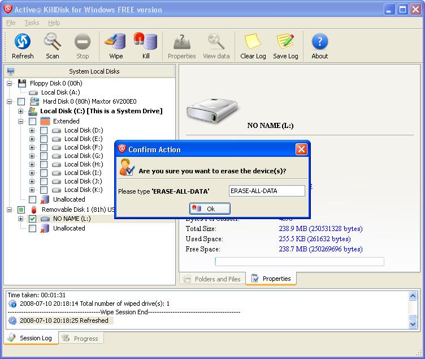425x359 pixels.
Task: Open the About help icon
Action: coord(320,41)
